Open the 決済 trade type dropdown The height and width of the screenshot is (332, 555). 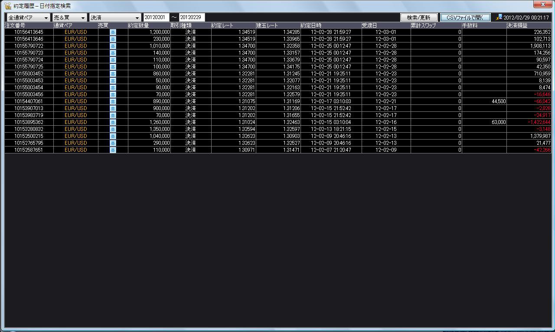point(115,18)
